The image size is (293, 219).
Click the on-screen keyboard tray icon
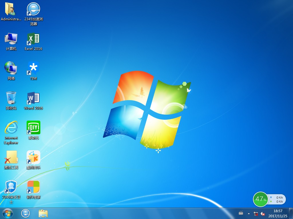[x=241, y=213]
